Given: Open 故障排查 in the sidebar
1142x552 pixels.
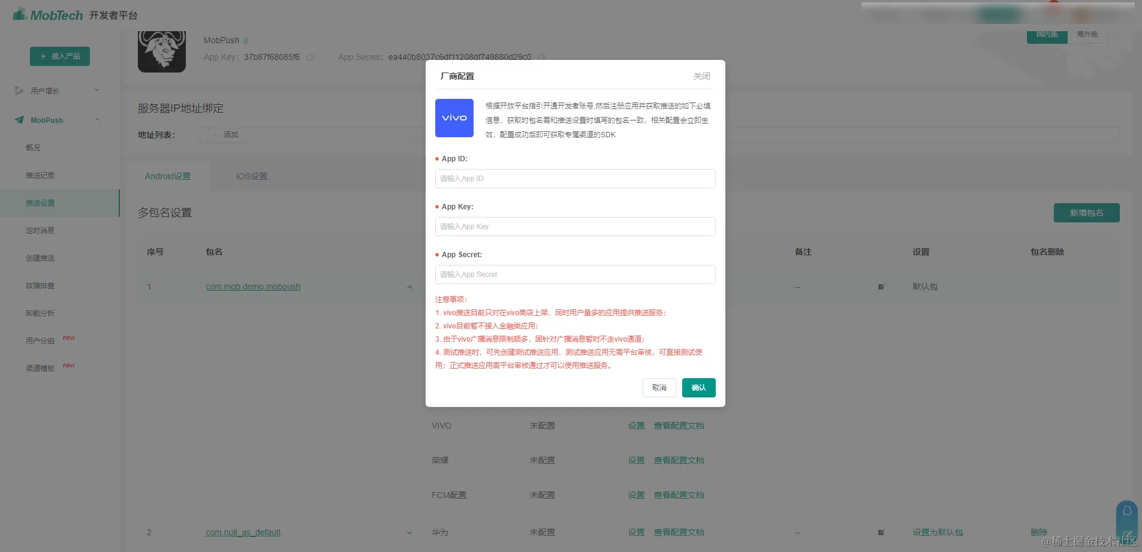Looking at the screenshot, I should pos(40,285).
